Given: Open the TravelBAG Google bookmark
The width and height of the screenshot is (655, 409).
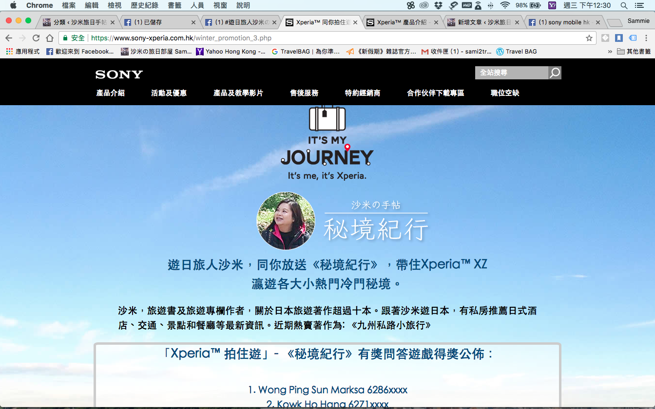Looking at the screenshot, I should (x=306, y=51).
